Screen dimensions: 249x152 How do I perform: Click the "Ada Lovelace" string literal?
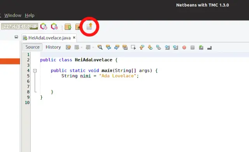click(x=117, y=76)
